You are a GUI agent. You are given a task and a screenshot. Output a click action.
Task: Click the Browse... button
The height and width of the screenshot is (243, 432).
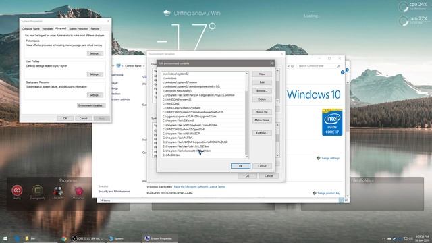pos(262,91)
